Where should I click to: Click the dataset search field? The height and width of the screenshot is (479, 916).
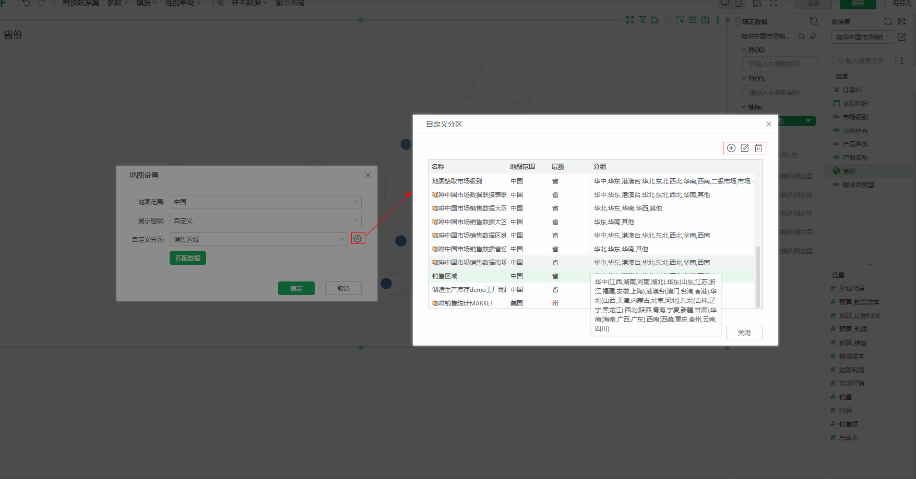(x=864, y=60)
